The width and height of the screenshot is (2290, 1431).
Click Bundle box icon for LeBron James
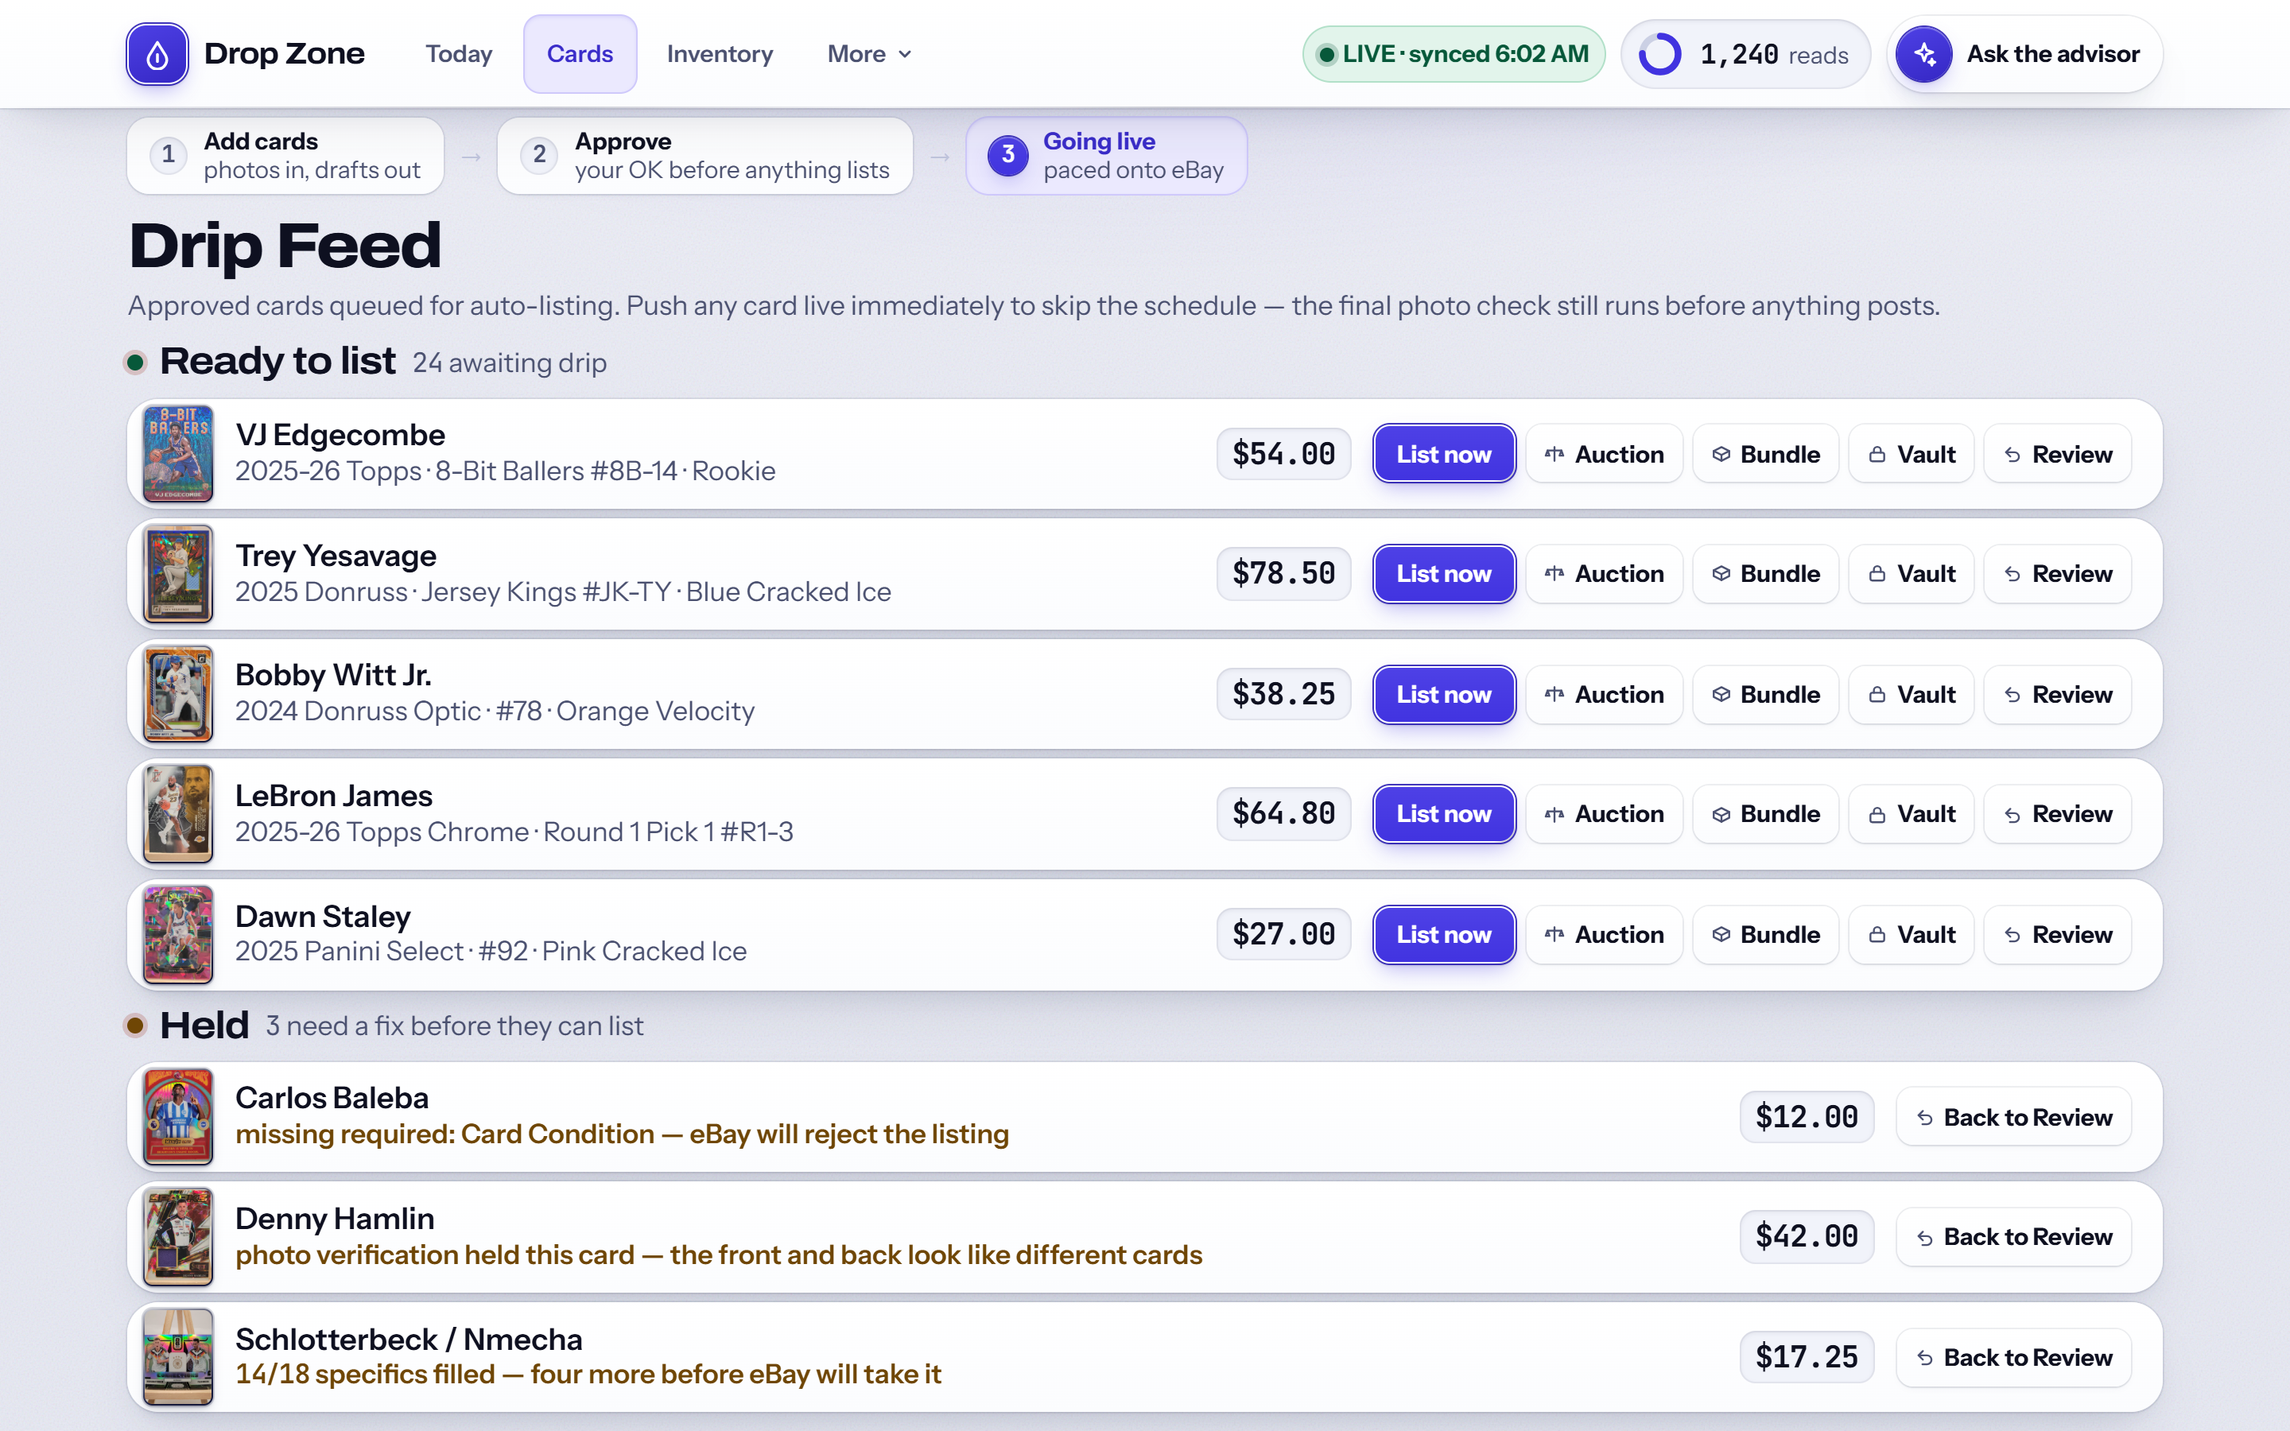tap(1721, 814)
